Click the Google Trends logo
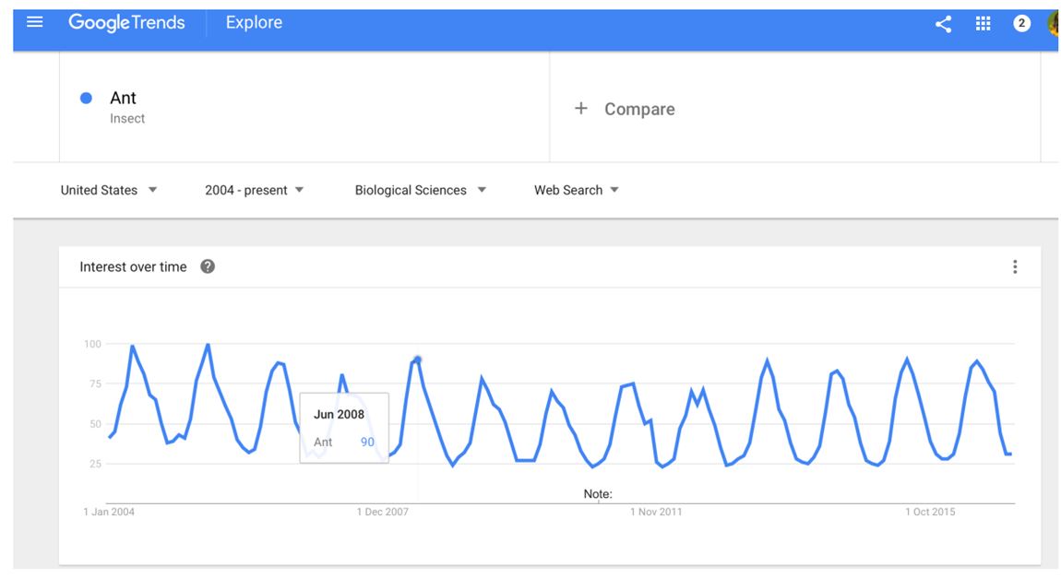The image size is (1061, 578). [126, 23]
